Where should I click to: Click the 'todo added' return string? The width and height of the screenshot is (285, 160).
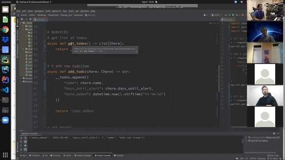click(x=82, y=111)
